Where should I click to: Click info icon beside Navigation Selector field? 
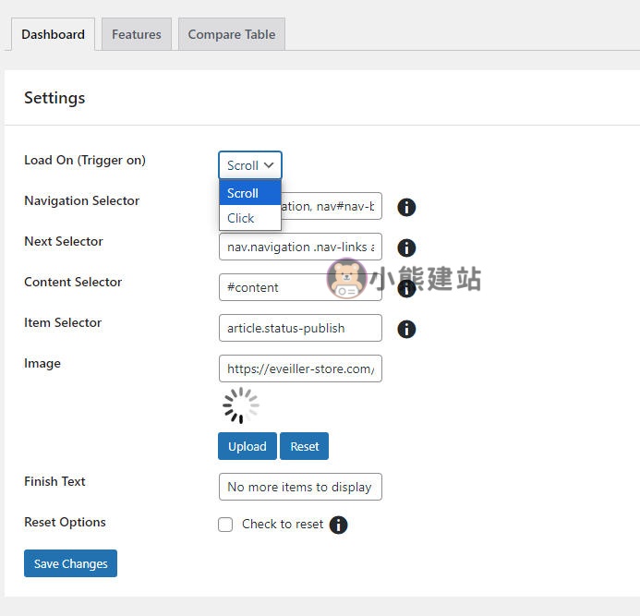[x=406, y=207]
